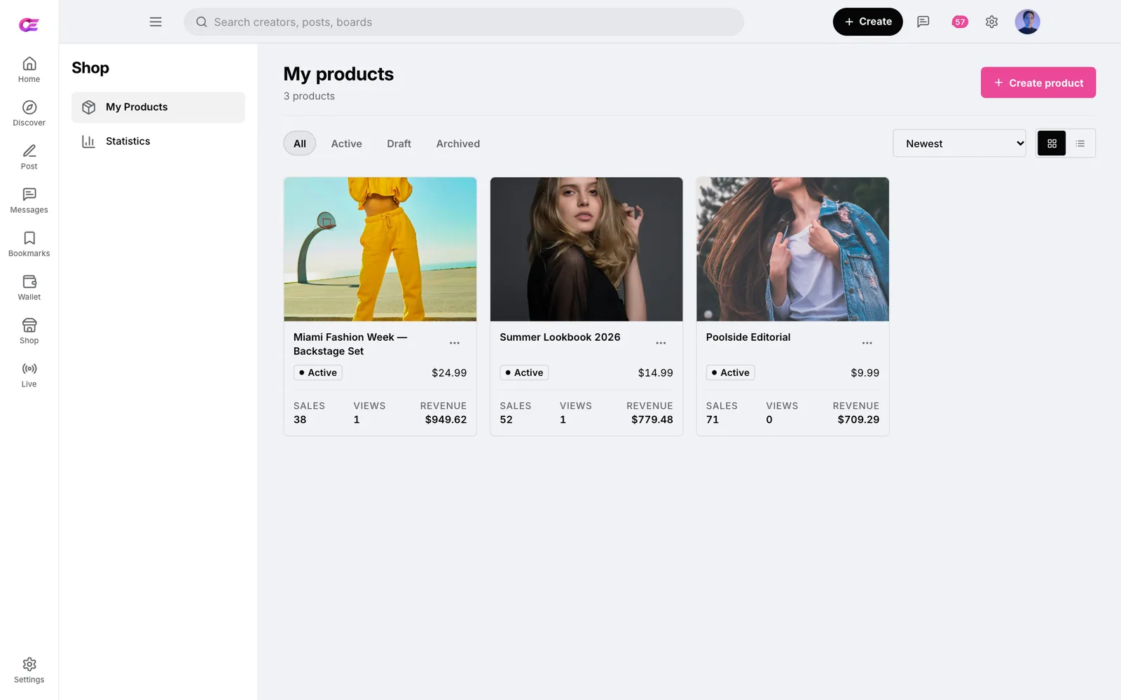The height and width of the screenshot is (700, 1121).
Task: Click the $949.62 revenue value
Action: click(x=446, y=420)
